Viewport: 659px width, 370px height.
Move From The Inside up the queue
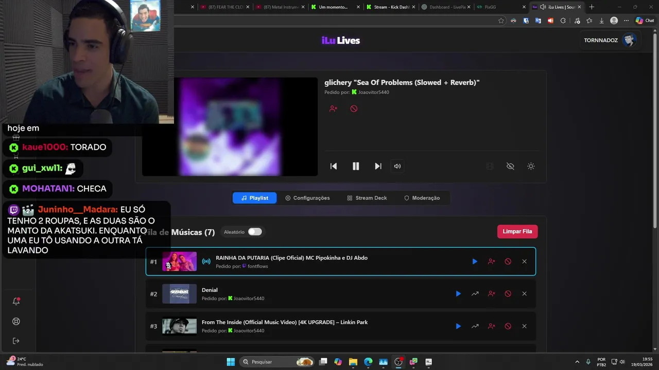(475, 326)
